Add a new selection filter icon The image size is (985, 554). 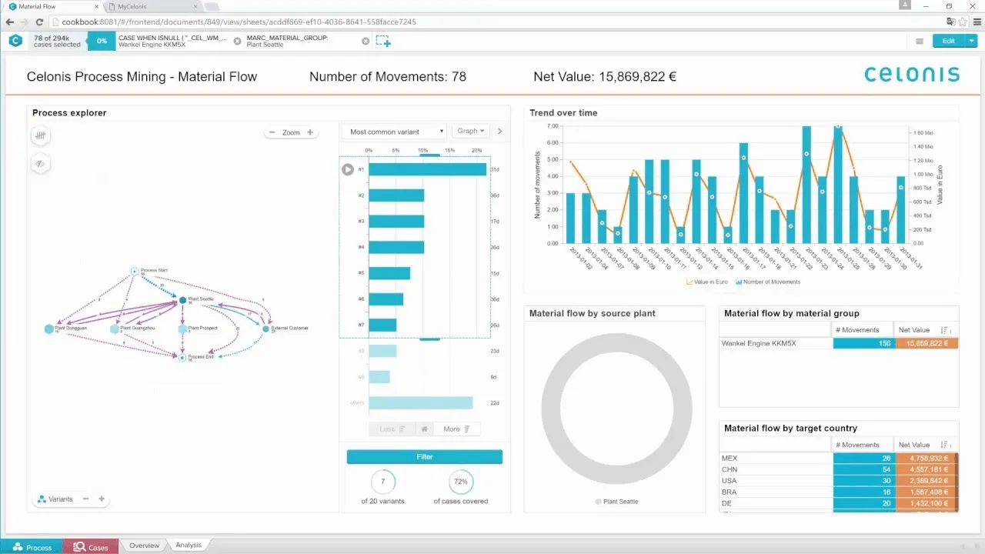tap(383, 41)
